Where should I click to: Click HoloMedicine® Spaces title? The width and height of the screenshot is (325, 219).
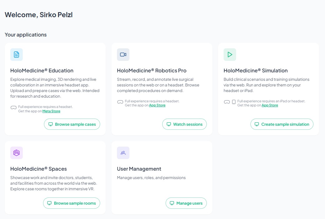[39, 169]
